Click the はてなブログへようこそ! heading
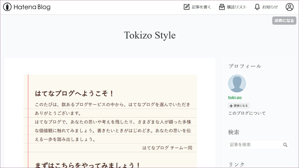Image resolution: width=299 pixels, height=168 pixels. point(74,94)
